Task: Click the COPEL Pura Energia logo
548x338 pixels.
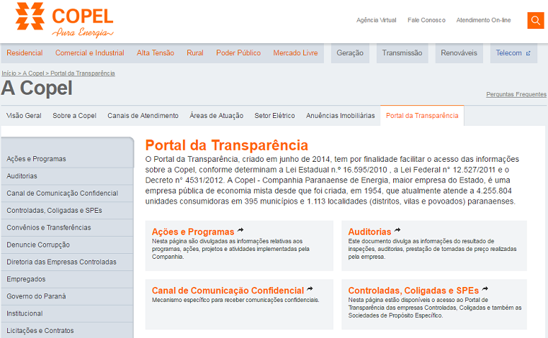Action: [65, 20]
